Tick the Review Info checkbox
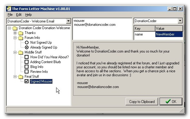The width and height of the screenshot is (190, 119). coord(26,72)
